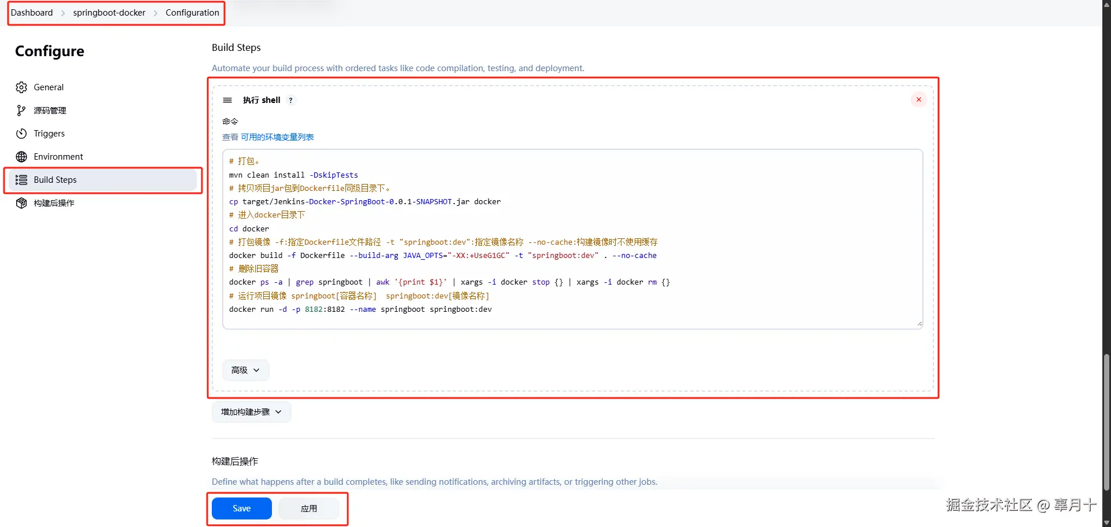Click inside the shell command text area
Image resolution: width=1111 pixels, height=527 pixels.
(573, 239)
